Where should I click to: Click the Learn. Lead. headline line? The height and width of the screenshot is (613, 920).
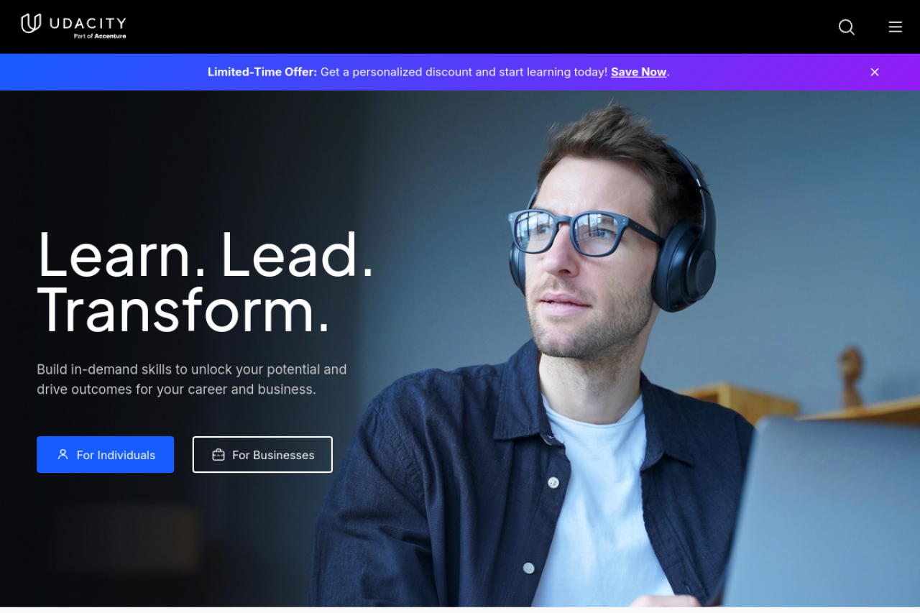(x=206, y=254)
